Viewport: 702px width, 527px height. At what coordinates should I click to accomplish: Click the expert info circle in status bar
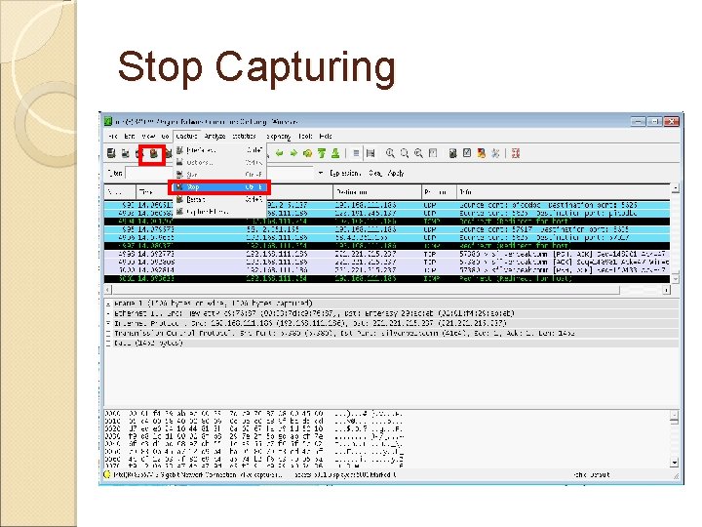107,474
